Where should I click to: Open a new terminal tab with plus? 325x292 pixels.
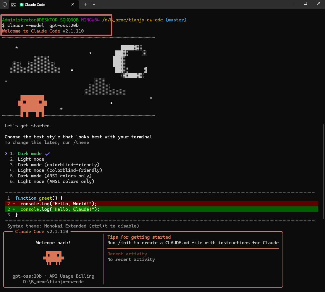[x=85, y=4]
